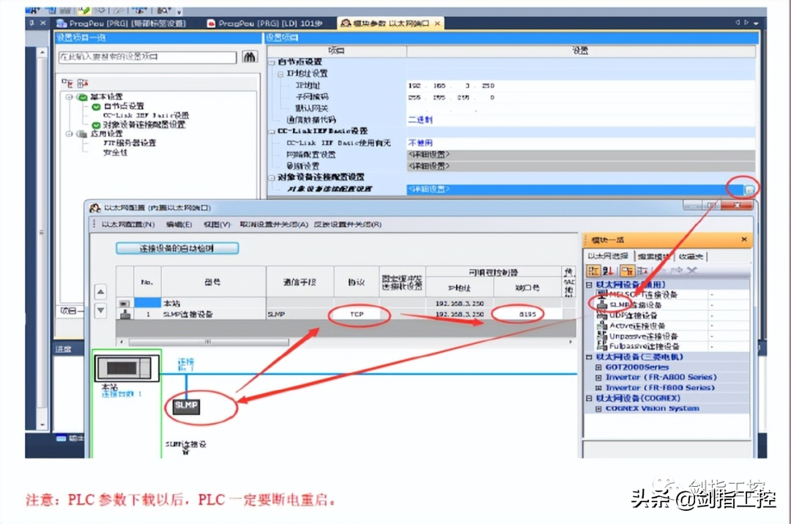This screenshot has width=791, height=524.
Task: Select the UDP connection device icon
Action: click(x=602, y=315)
